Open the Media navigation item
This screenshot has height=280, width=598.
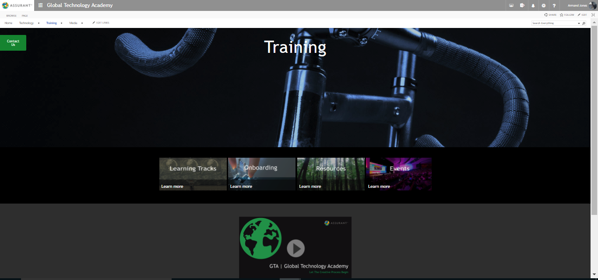73,23
